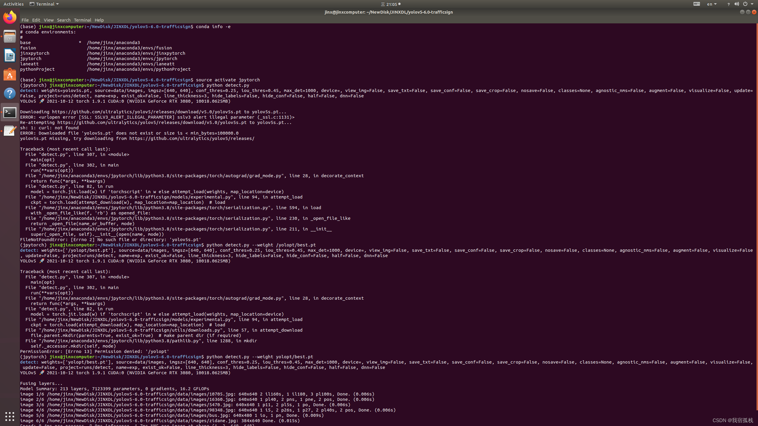Open Firefox from the dock

click(10, 17)
